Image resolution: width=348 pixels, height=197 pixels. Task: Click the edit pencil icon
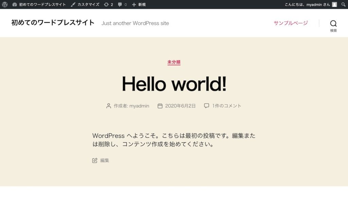click(x=95, y=160)
